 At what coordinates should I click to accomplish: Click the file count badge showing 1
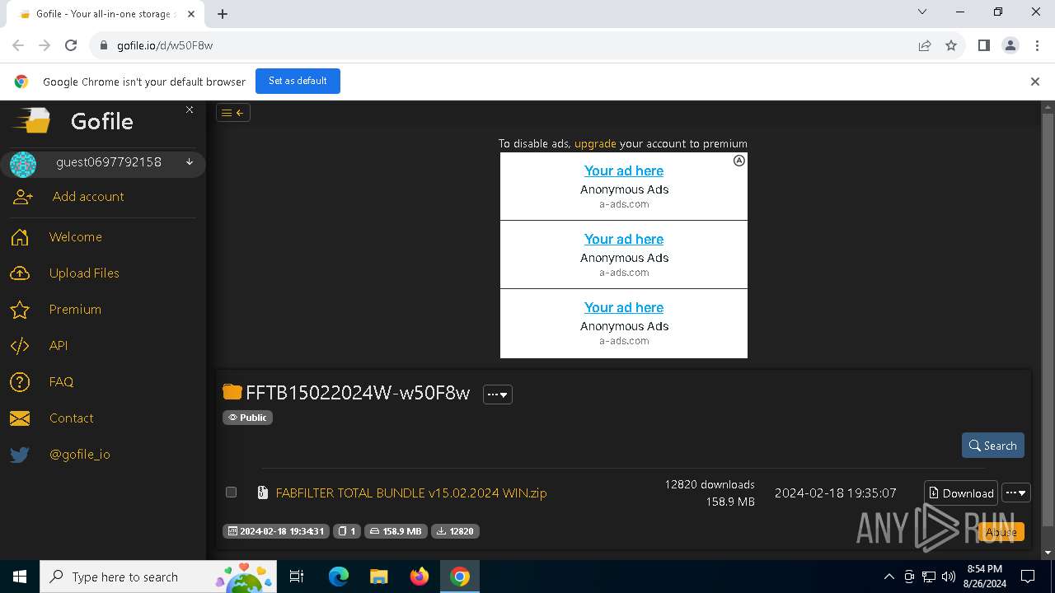click(x=347, y=531)
